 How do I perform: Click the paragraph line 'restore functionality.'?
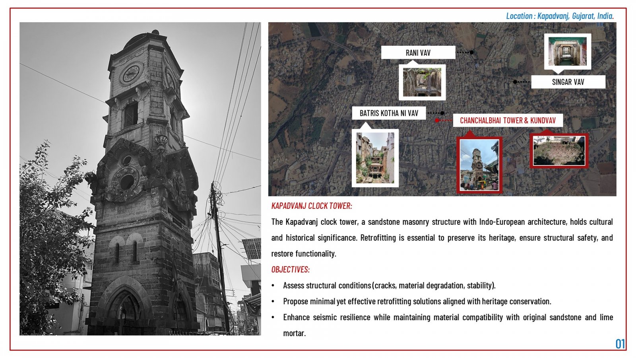304,253
